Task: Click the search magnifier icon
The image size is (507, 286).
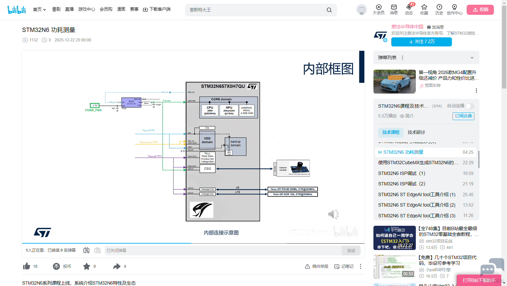Action: 329,10
